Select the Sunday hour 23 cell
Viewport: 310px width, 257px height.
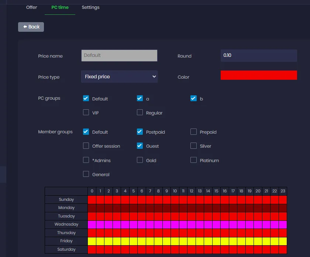point(283,200)
